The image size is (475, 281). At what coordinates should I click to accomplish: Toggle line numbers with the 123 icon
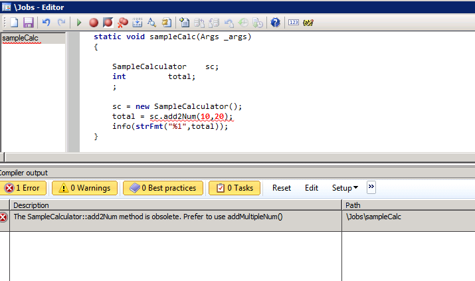[294, 23]
